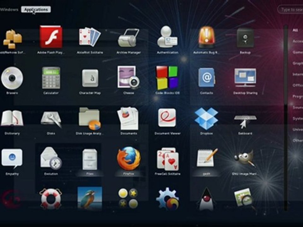Filter by Games category
This screenshot has width=303, height=227.
tap(298, 52)
